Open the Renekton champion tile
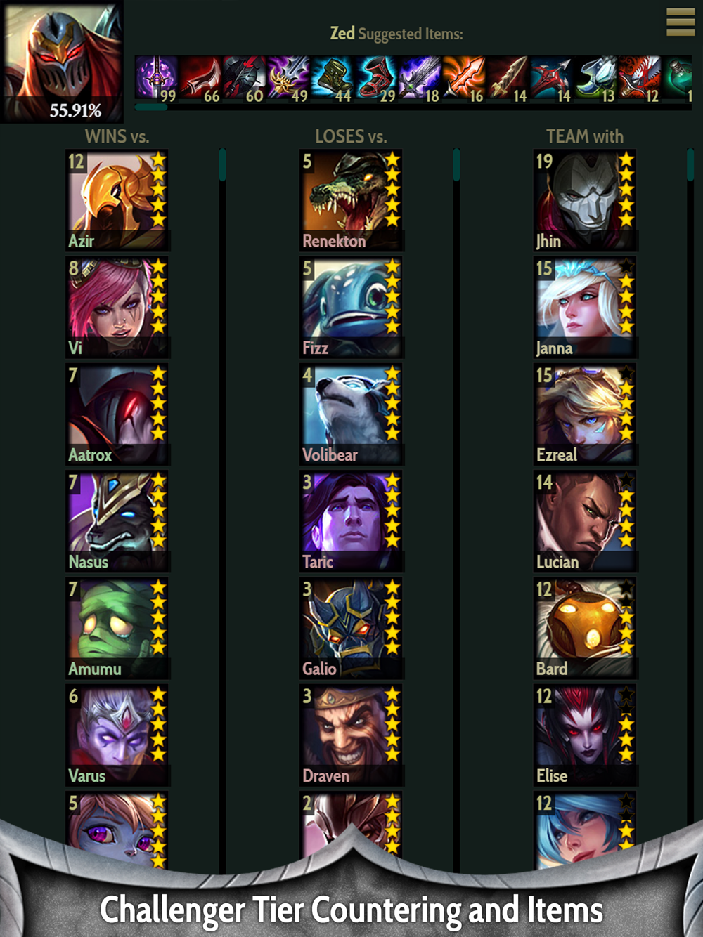The image size is (703, 937). tap(351, 200)
